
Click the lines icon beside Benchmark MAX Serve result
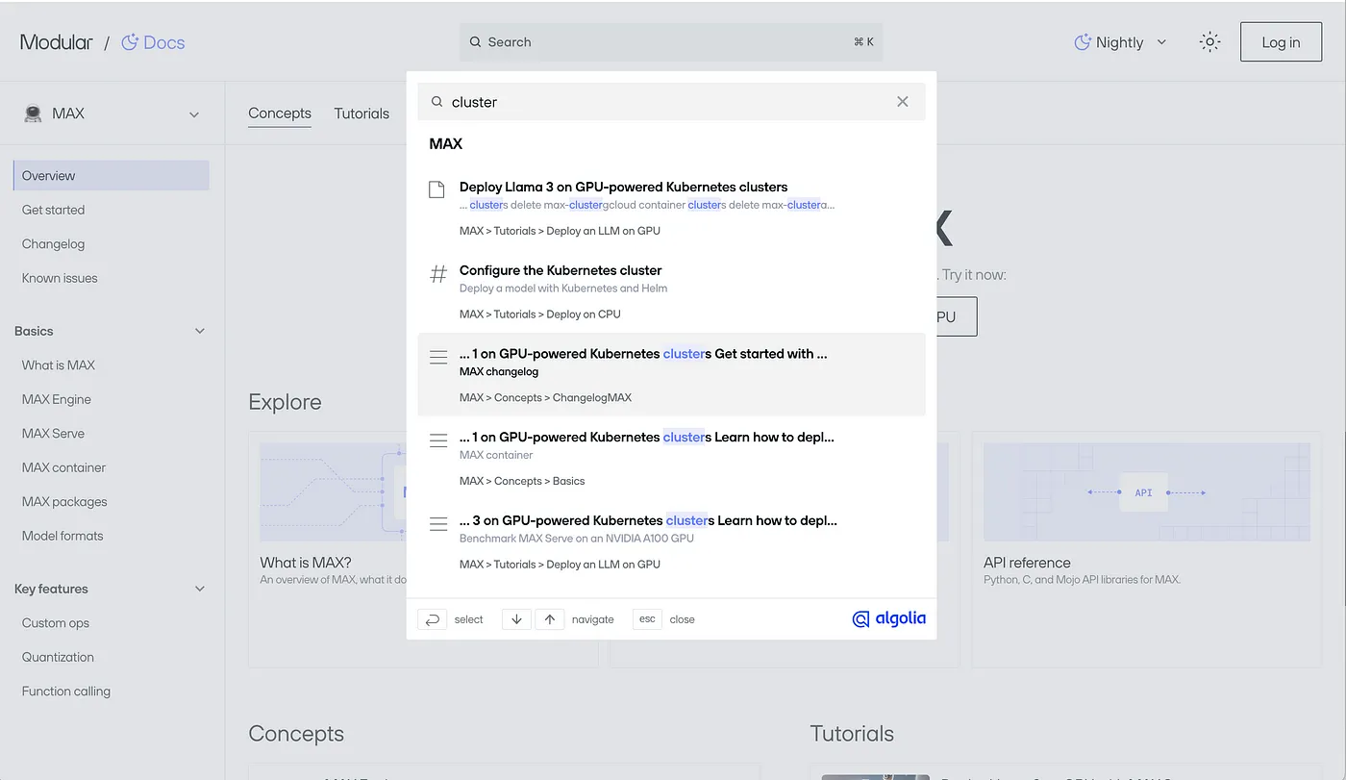(x=437, y=524)
